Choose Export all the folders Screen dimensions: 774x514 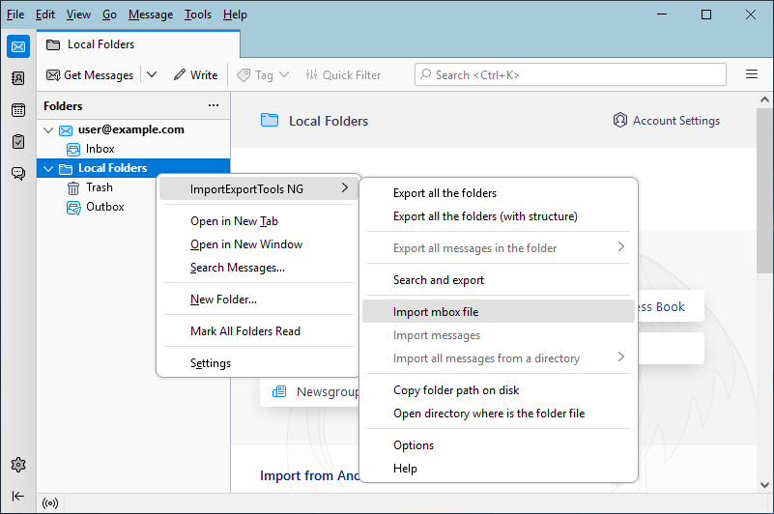[499, 193]
